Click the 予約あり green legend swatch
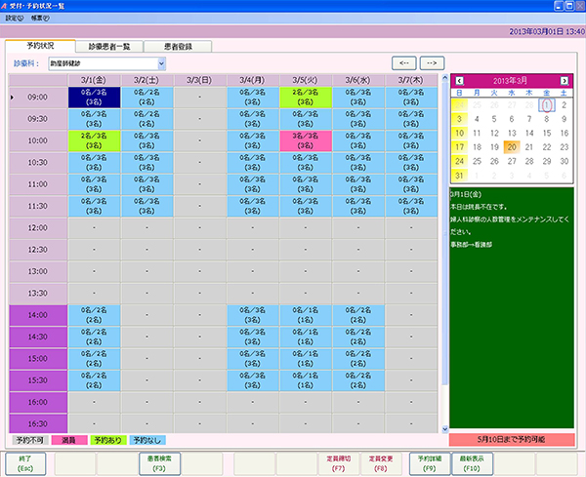 point(108,441)
